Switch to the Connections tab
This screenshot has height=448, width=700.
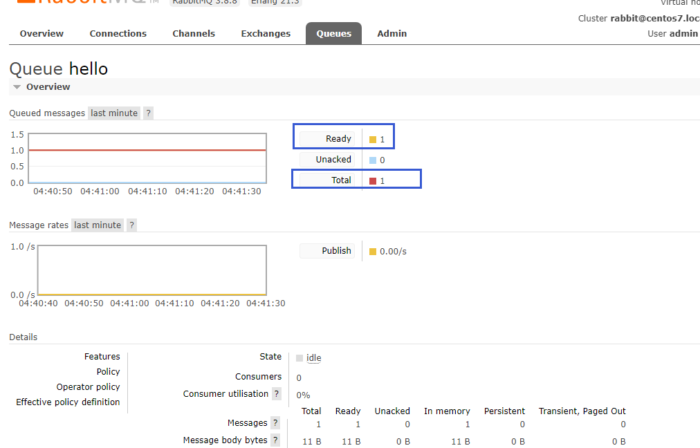tap(118, 33)
